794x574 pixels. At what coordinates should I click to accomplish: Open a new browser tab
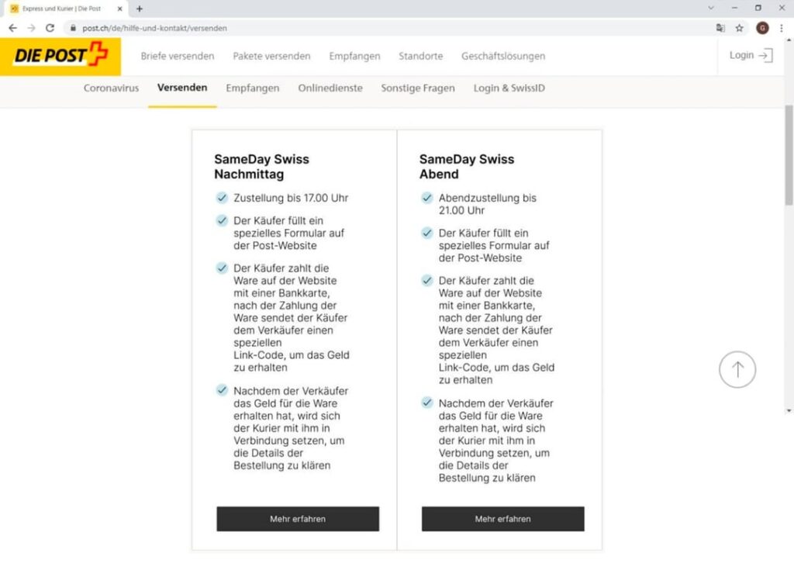coord(140,9)
